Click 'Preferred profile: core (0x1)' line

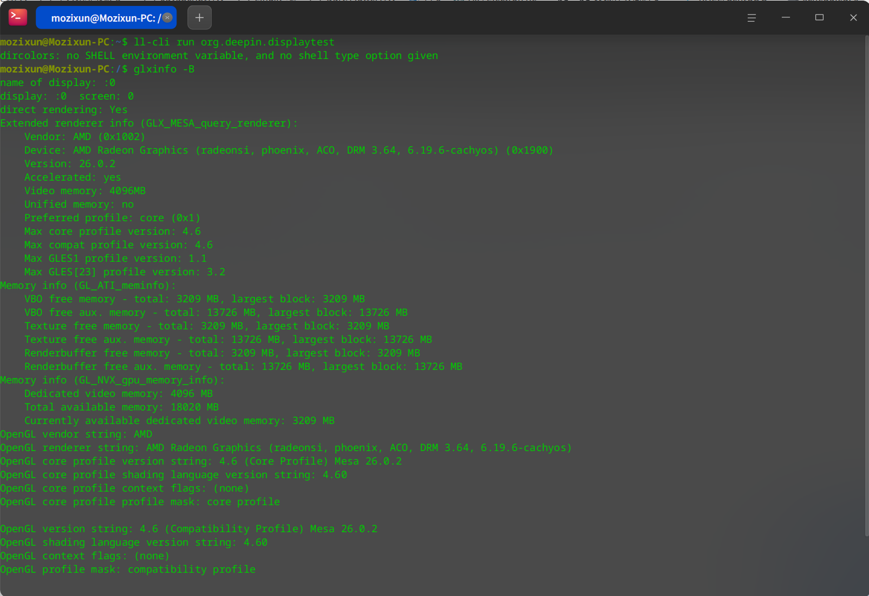113,218
